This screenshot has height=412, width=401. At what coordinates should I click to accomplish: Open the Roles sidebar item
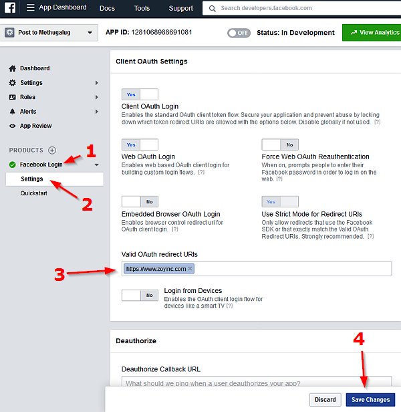(27, 97)
